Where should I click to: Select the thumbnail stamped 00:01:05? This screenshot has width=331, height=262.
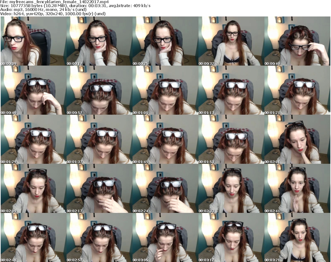pos(165,90)
